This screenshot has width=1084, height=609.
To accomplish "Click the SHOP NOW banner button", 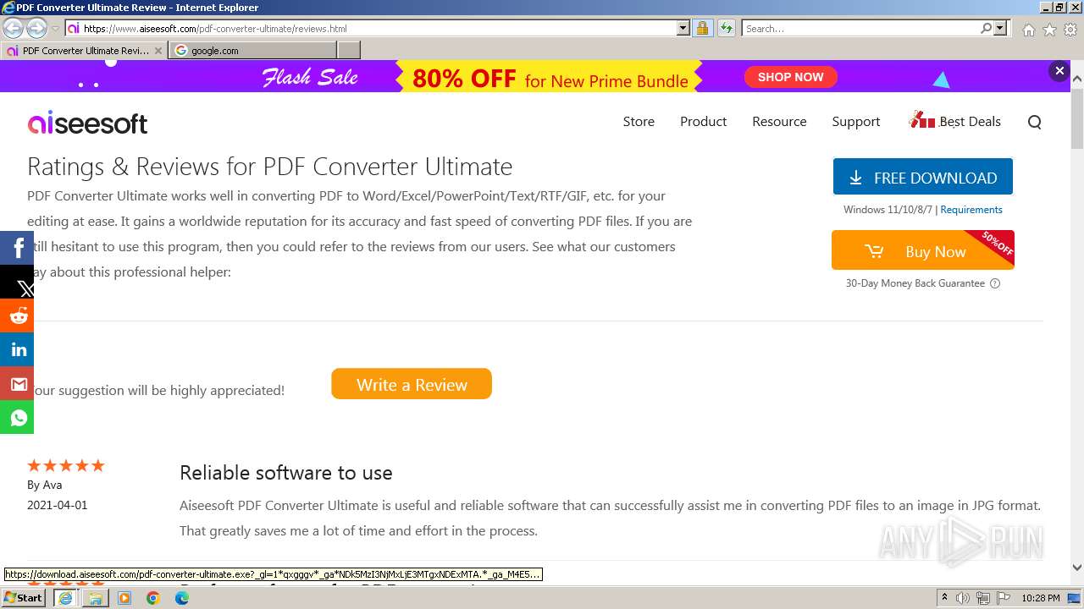I will (790, 77).
